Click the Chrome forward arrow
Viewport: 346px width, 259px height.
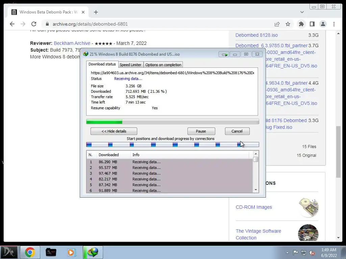coord(23,24)
